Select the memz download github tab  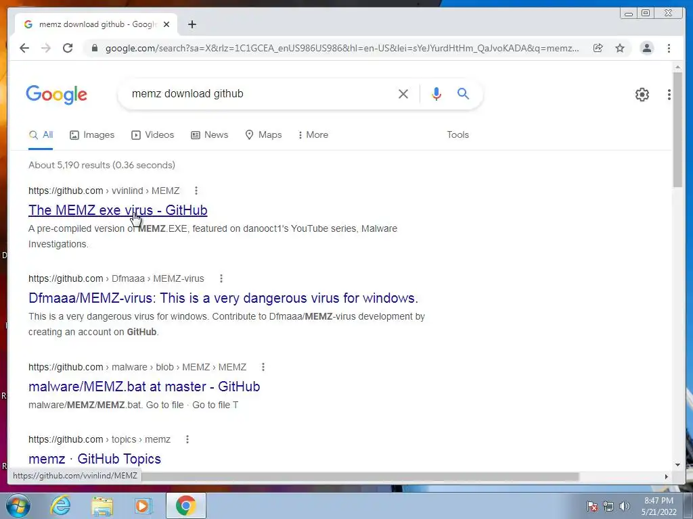(97, 24)
